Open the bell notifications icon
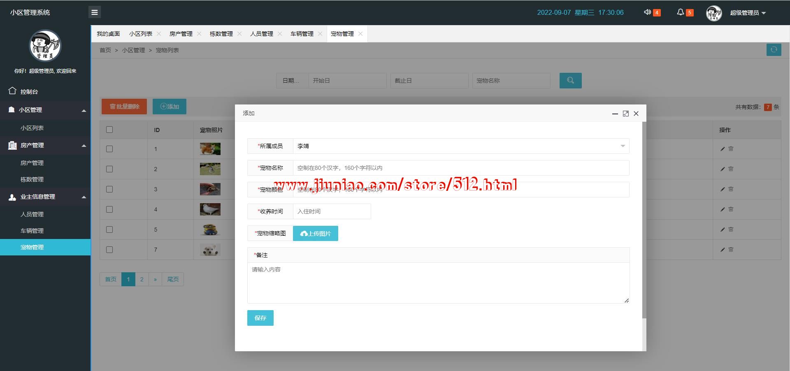790x371 pixels. (x=680, y=12)
